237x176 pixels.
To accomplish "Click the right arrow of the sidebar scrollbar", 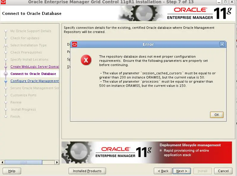I will click(x=57, y=162).
